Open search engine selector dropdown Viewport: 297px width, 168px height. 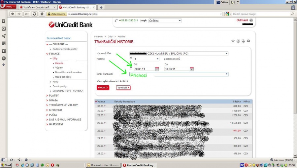pos(228,14)
